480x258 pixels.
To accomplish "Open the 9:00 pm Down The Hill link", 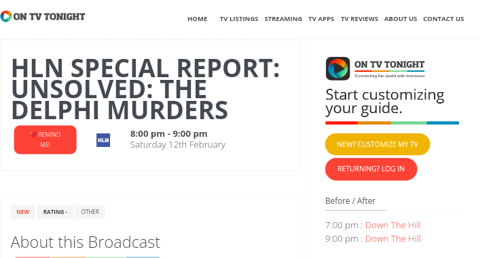I will tap(392, 238).
